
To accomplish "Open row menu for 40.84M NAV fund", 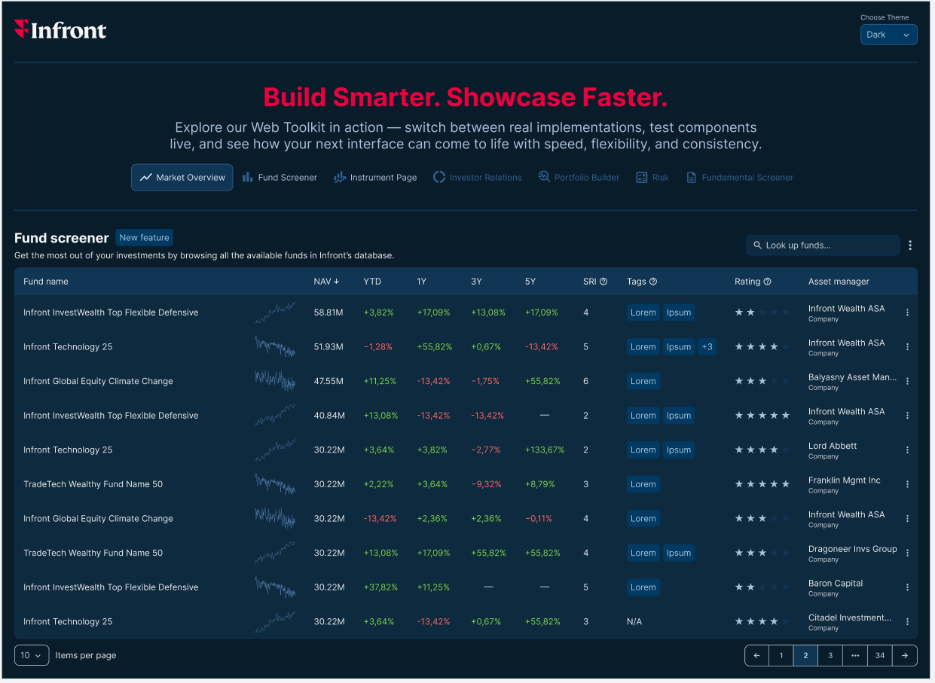I will pos(907,416).
